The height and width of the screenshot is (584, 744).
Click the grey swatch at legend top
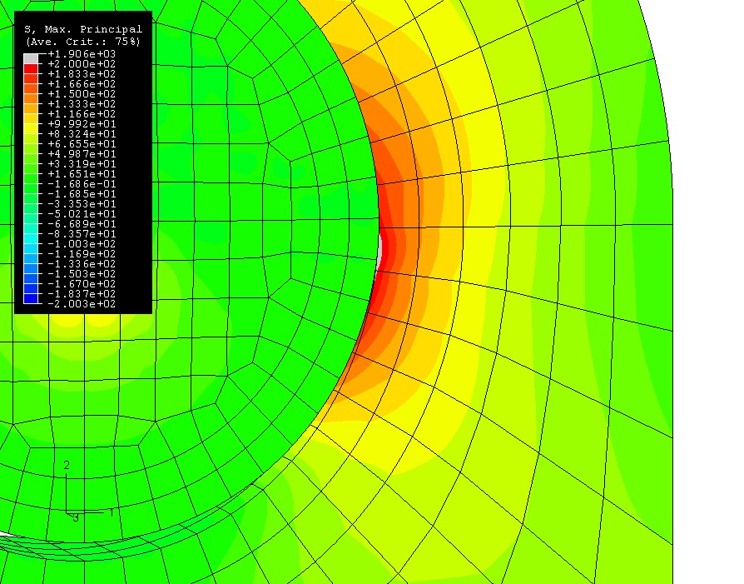pyautogui.click(x=31, y=58)
